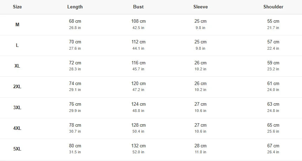Click the 74 cm length value
Image resolution: width=302 pixels, height=161 pixels.
coord(75,84)
